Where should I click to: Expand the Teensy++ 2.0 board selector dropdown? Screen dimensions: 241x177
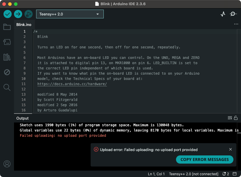[x=70, y=14]
